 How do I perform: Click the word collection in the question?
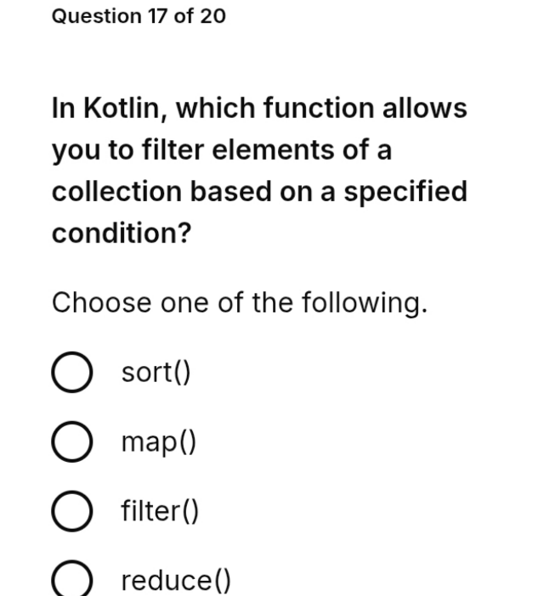[x=116, y=191]
